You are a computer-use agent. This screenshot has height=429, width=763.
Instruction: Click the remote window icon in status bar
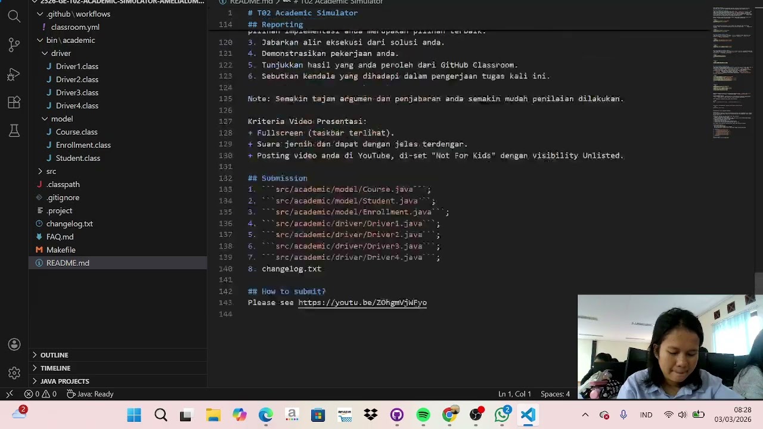pyautogui.click(x=10, y=394)
